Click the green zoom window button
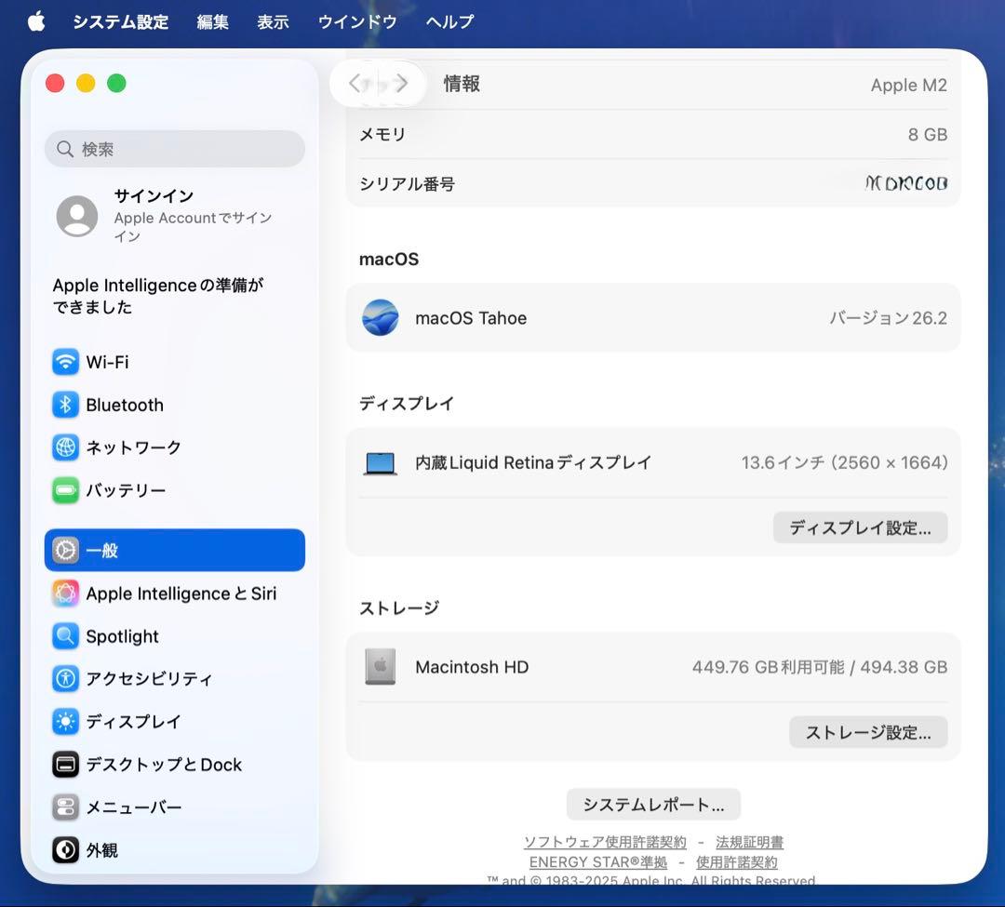Screen dimensions: 1005x907 [x=116, y=84]
